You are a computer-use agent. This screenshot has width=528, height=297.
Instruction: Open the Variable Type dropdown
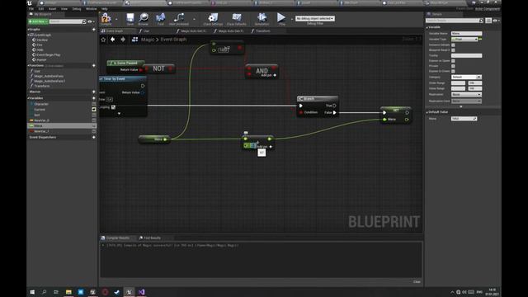pos(464,39)
